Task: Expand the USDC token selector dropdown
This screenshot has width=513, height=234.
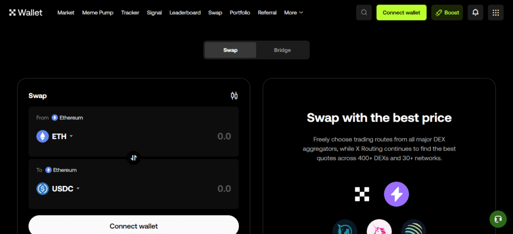Action: coord(58,188)
